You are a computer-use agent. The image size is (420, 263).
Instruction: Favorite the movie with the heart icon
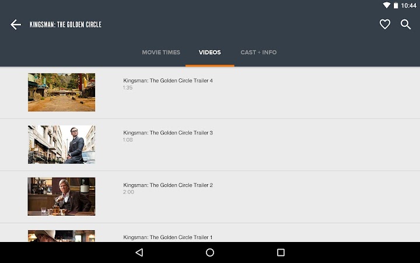pos(385,25)
